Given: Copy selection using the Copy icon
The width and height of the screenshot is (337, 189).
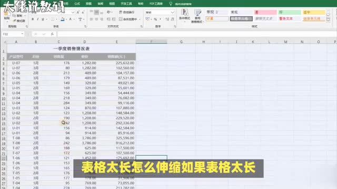Looking at the screenshot, I should (x=14, y=16).
